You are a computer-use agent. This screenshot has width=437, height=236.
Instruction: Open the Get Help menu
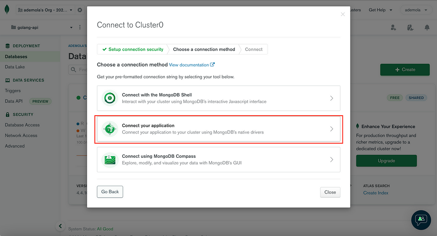(x=380, y=10)
